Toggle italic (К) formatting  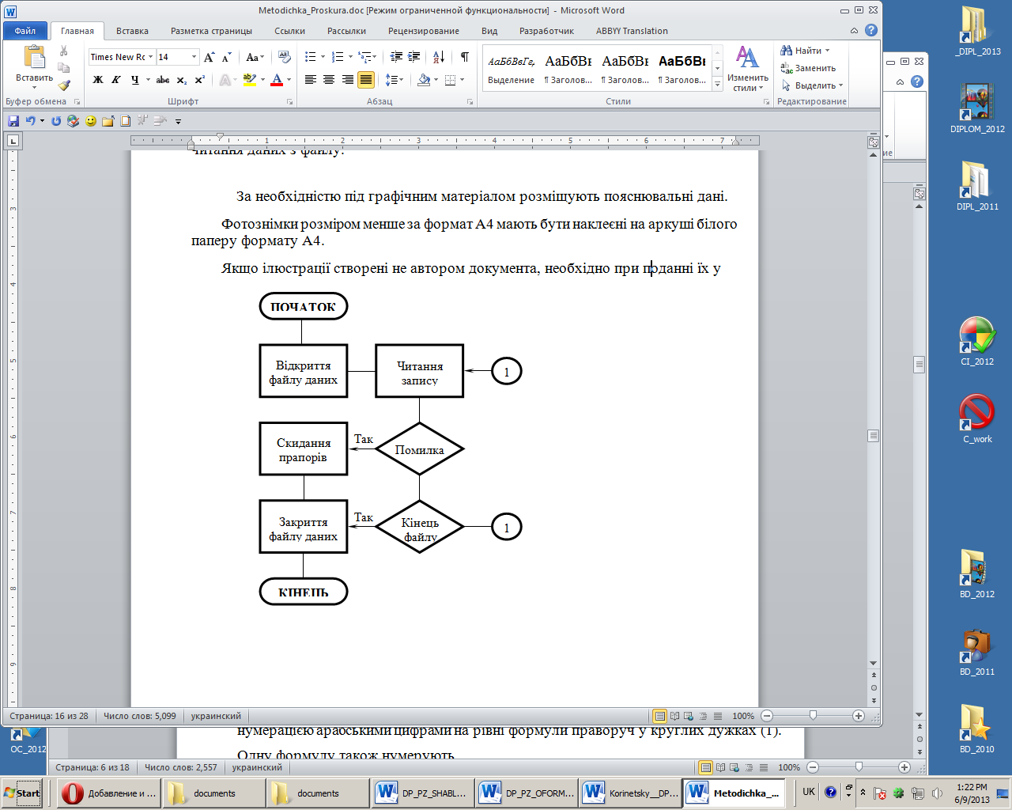click(116, 80)
